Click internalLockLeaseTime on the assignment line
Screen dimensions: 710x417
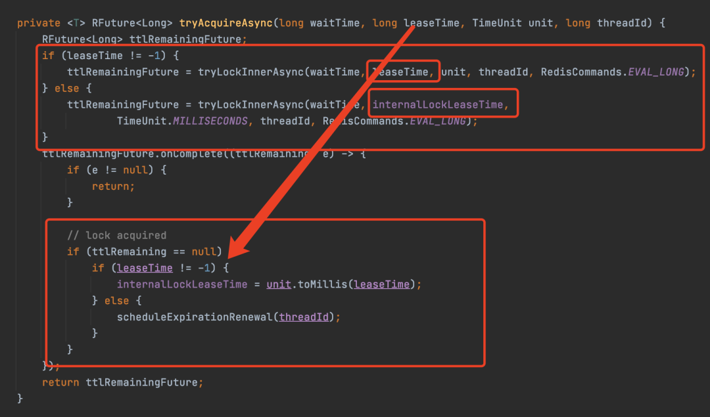point(182,284)
